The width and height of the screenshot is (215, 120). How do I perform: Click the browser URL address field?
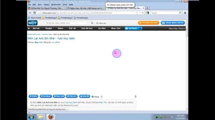pyautogui.click(x=86, y=13)
